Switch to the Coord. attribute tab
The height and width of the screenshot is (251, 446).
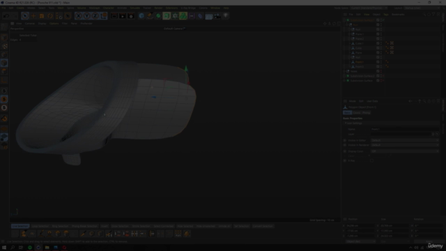(x=357, y=113)
